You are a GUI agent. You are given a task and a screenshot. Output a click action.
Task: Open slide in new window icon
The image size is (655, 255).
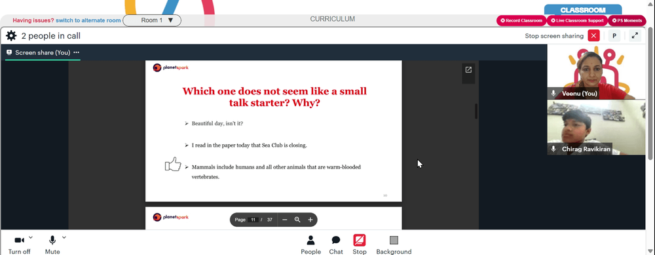coord(468,69)
